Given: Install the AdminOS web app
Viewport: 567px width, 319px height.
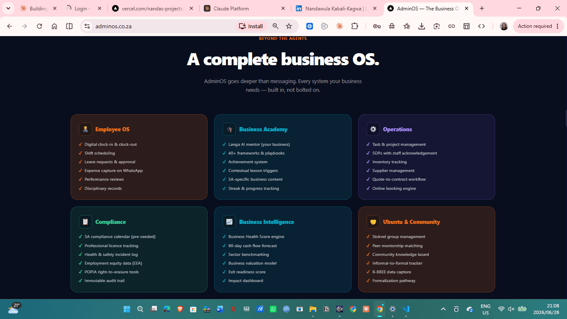Looking at the screenshot, I should [251, 26].
